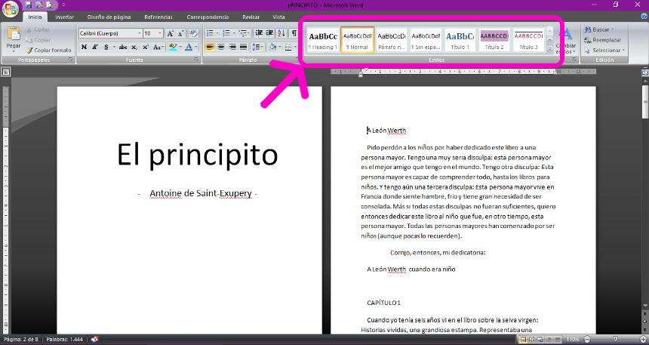Toggle right text alignment
Viewport: 649px width, 345px height.
click(232, 48)
